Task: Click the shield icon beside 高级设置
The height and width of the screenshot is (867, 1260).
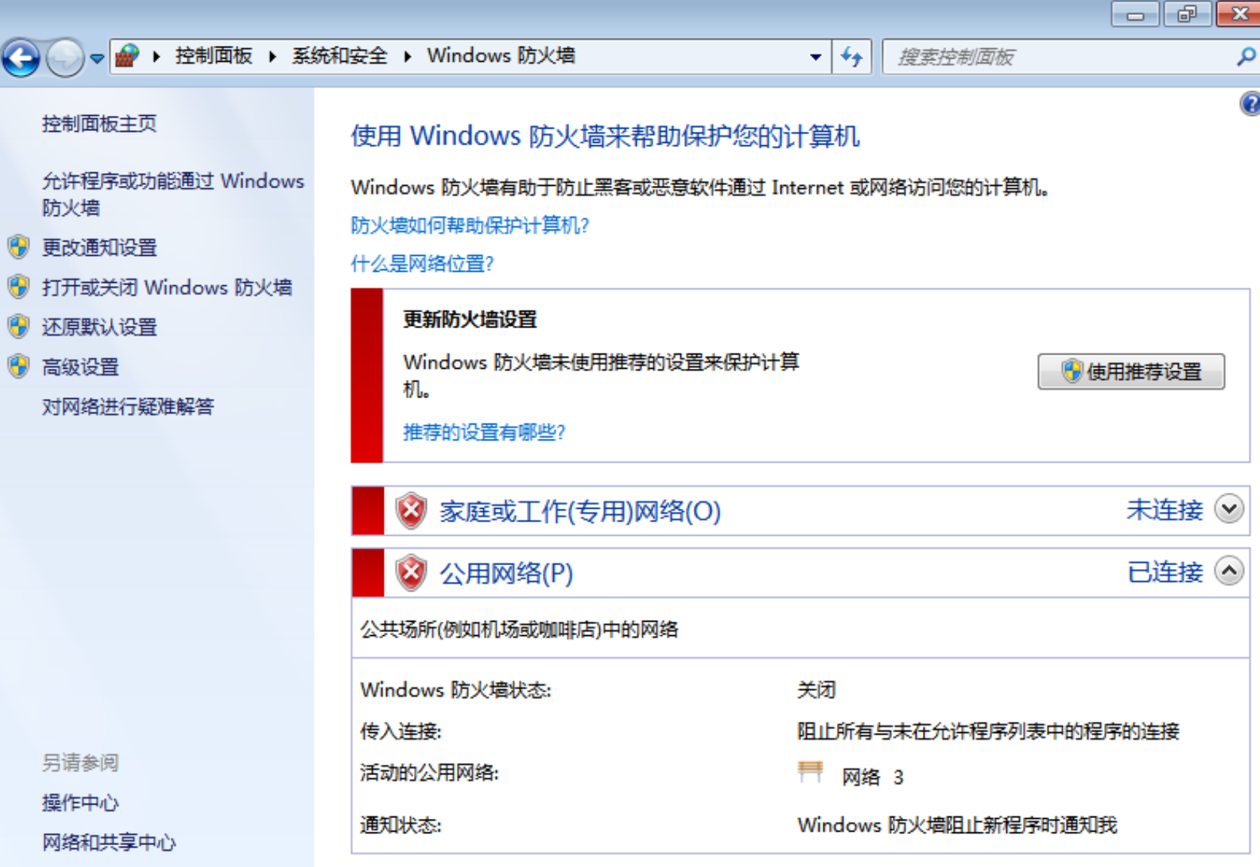Action: (19, 367)
